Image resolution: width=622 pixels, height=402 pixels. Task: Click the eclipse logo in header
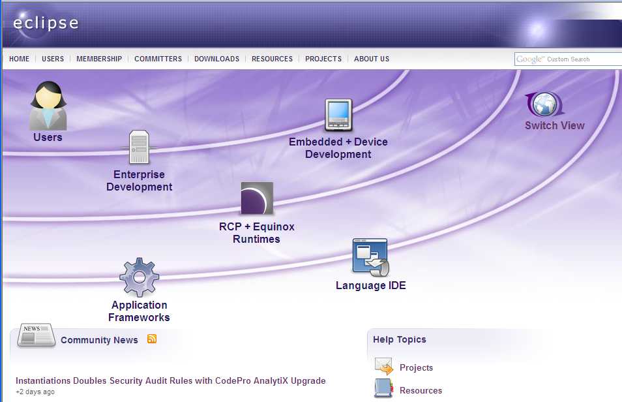click(x=46, y=23)
